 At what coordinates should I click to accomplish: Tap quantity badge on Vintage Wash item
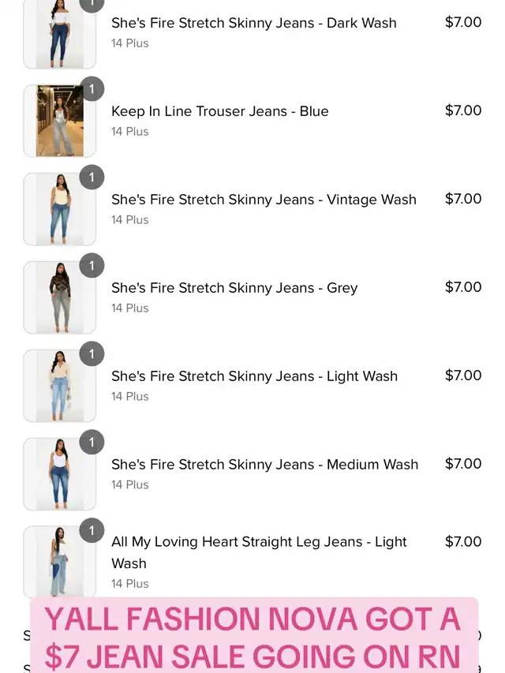coord(92,178)
